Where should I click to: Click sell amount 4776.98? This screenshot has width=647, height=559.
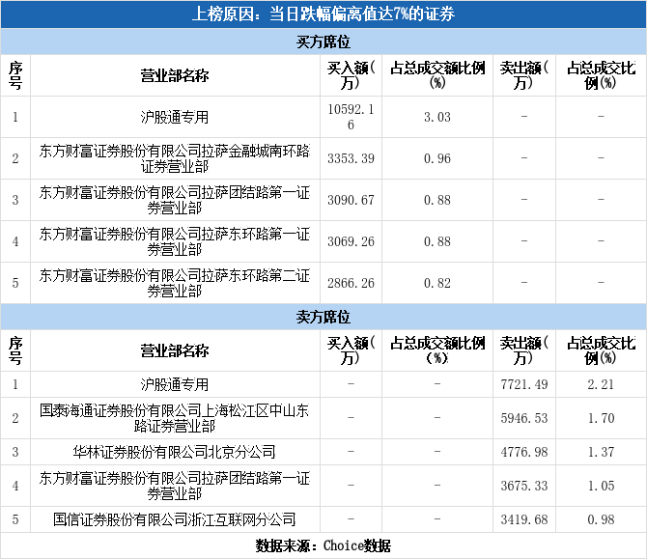[524, 452]
